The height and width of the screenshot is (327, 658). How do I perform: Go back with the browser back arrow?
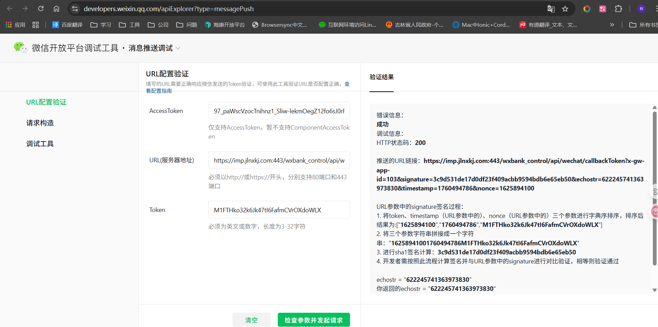[x=10, y=9]
